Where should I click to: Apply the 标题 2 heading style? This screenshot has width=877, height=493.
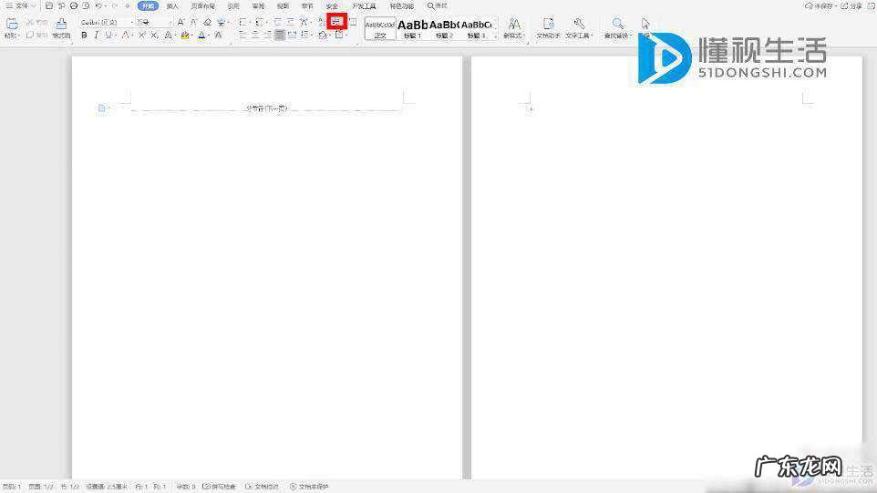[x=445, y=28]
